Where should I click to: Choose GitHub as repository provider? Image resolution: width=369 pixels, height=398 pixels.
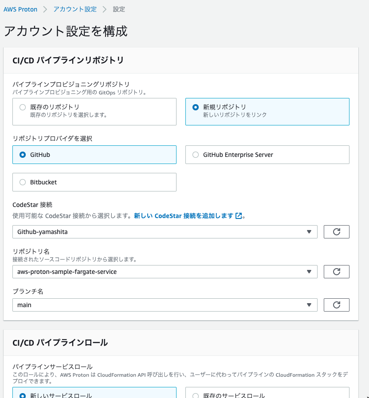click(x=23, y=155)
